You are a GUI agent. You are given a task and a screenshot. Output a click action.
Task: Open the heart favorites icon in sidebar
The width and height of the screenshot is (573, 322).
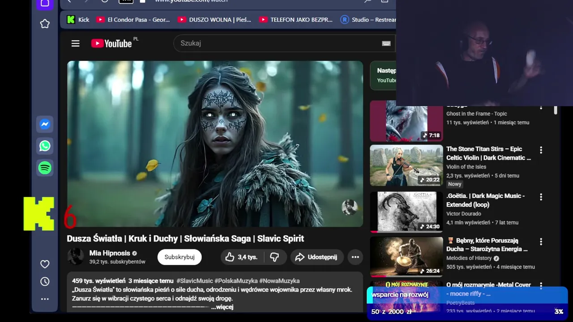[x=45, y=264]
